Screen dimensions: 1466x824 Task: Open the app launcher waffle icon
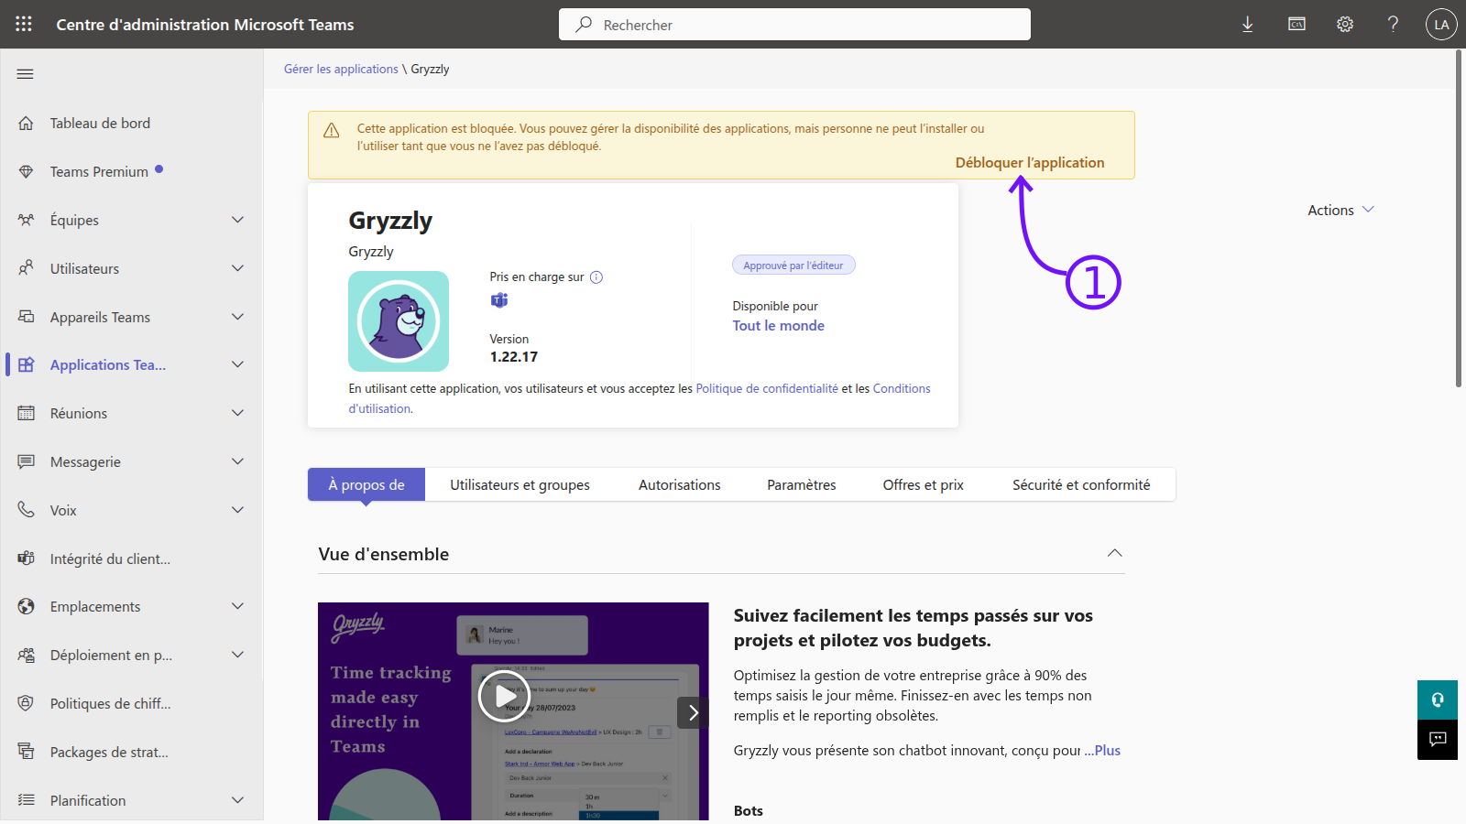pyautogui.click(x=24, y=24)
